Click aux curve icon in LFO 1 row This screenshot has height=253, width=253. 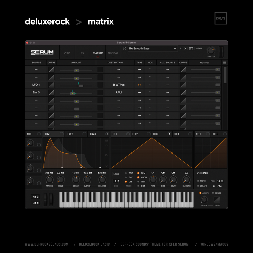(183, 85)
